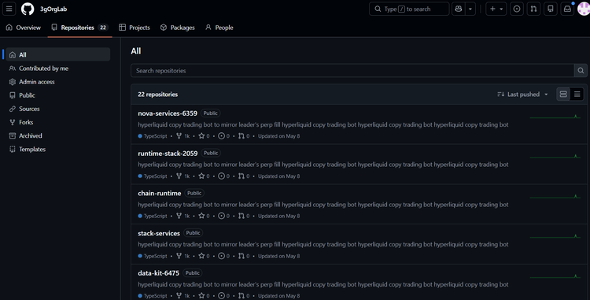Open pull requests count of nova-services-6359

(x=244, y=136)
